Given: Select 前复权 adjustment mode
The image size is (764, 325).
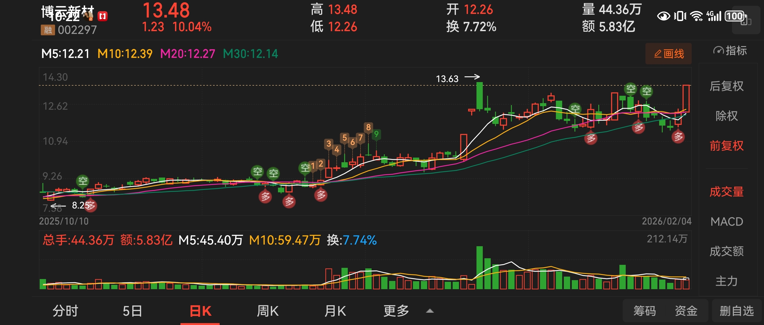Looking at the screenshot, I should pyautogui.click(x=726, y=146).
